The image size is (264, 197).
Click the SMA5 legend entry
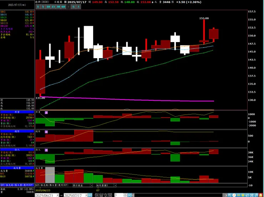click(x=17, y=12)
